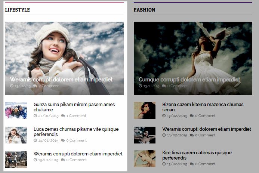This screenshot has height=173, width=259.
Task: Open '0 Comment' on the Luca zemas post
Action: [76, 140]
